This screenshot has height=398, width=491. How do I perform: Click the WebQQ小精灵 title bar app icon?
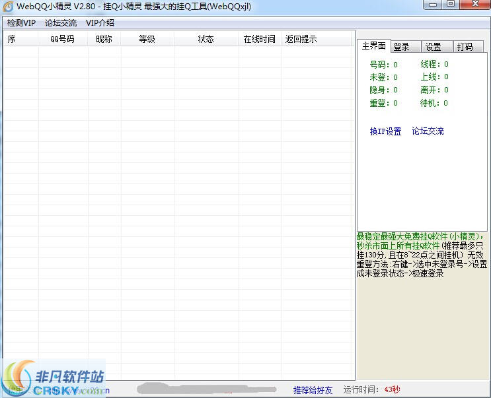coord(8,7)
